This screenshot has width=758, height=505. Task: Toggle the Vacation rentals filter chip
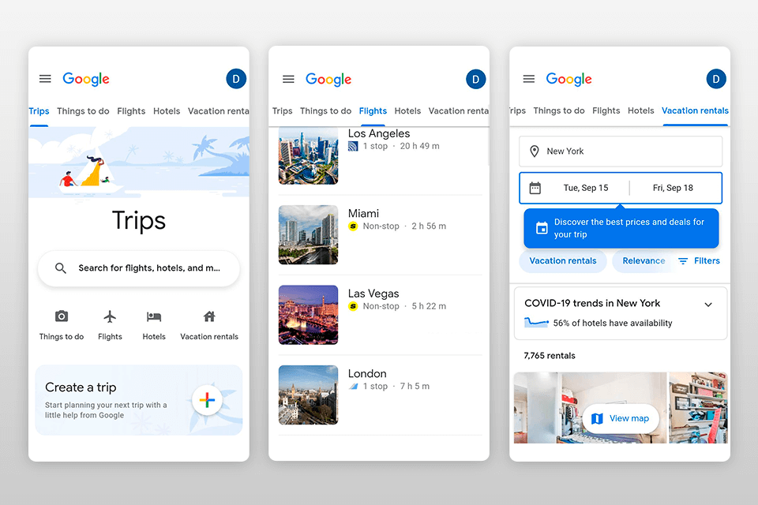pyautogui.click(x=563, y=260)
